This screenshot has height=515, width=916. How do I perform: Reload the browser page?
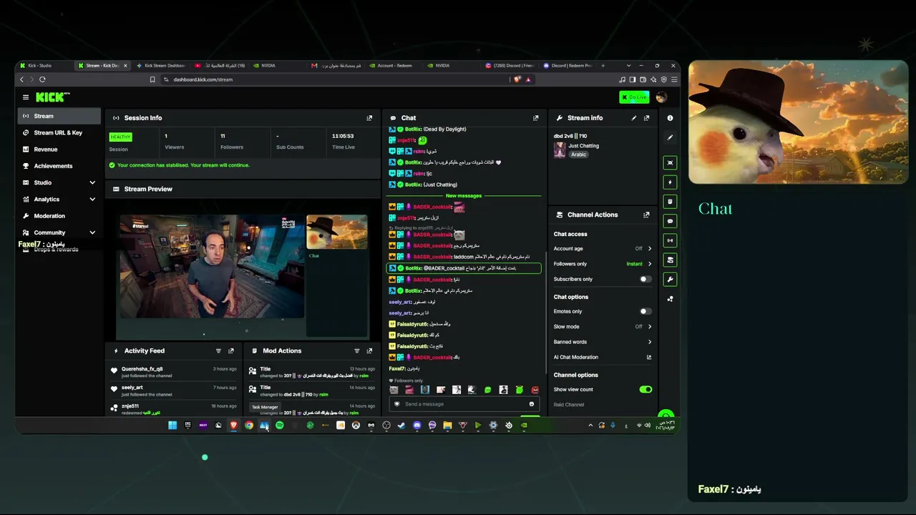pyautogui.click(x=42, y=79)
